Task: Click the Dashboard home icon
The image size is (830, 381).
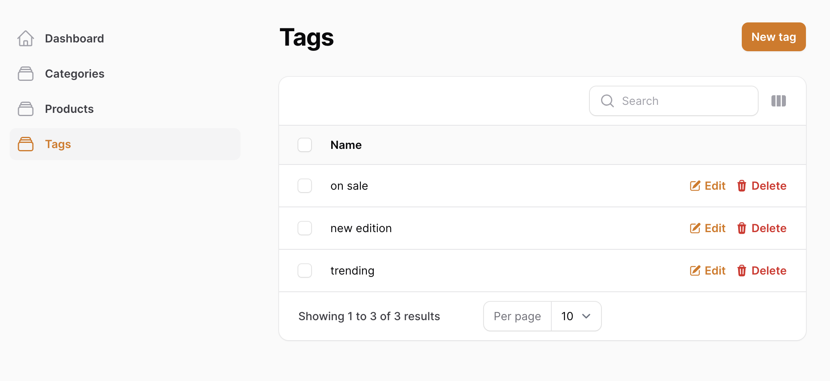Action: coord(26,38)
